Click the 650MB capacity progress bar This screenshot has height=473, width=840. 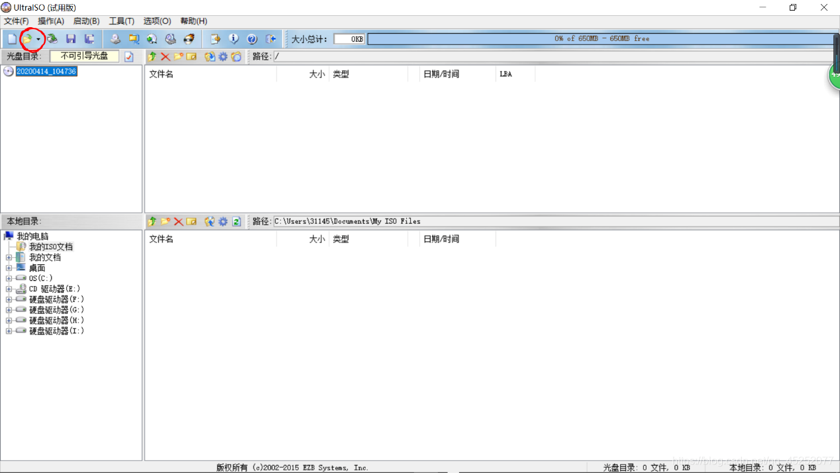tap(602, 39)
